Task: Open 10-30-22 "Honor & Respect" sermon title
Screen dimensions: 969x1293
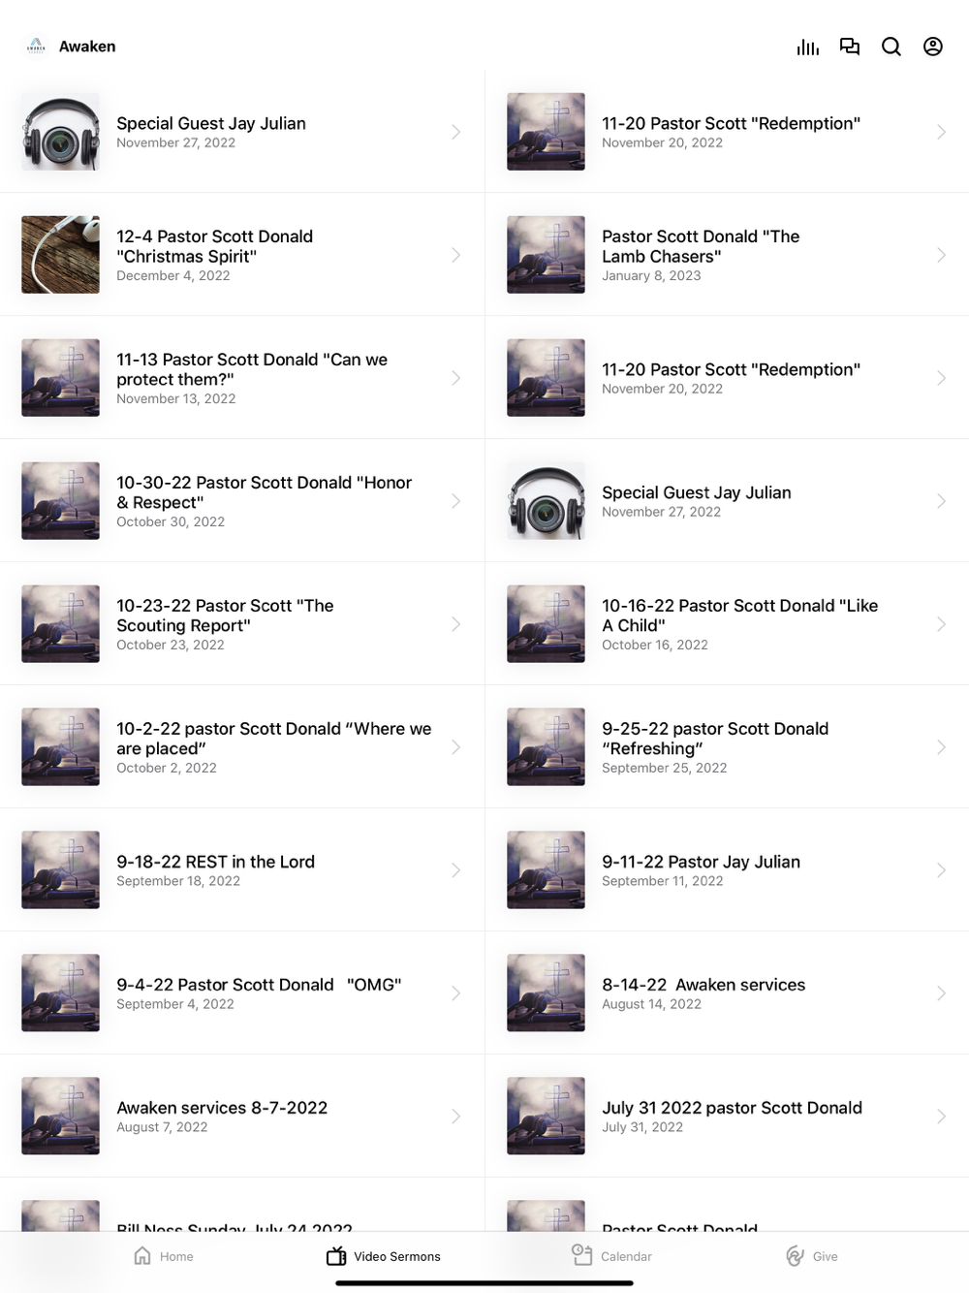Action: click(x=264, y=492)
